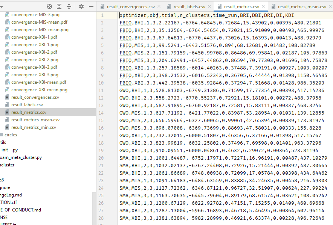
Task: Select ChangeLog.md in project tree
Action: click(x=11, y=195)
